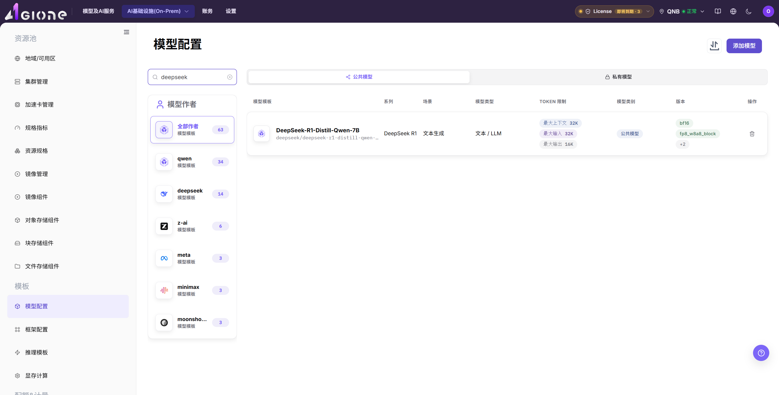Click the import model upload icon

(x=714, y=46)
